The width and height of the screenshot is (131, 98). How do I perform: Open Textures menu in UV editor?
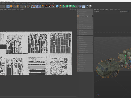click(x=22, y=9)
